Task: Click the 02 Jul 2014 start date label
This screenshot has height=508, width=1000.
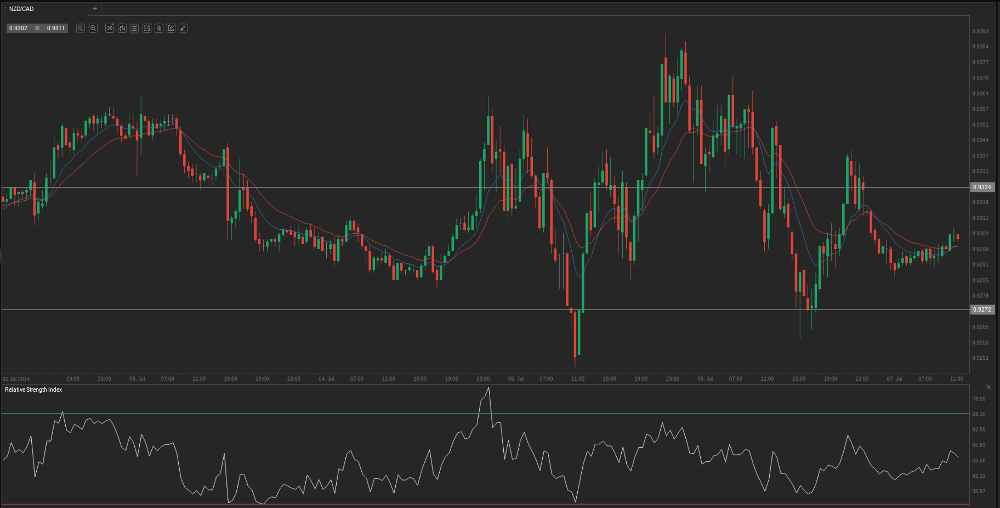Action: pos(16,379)
